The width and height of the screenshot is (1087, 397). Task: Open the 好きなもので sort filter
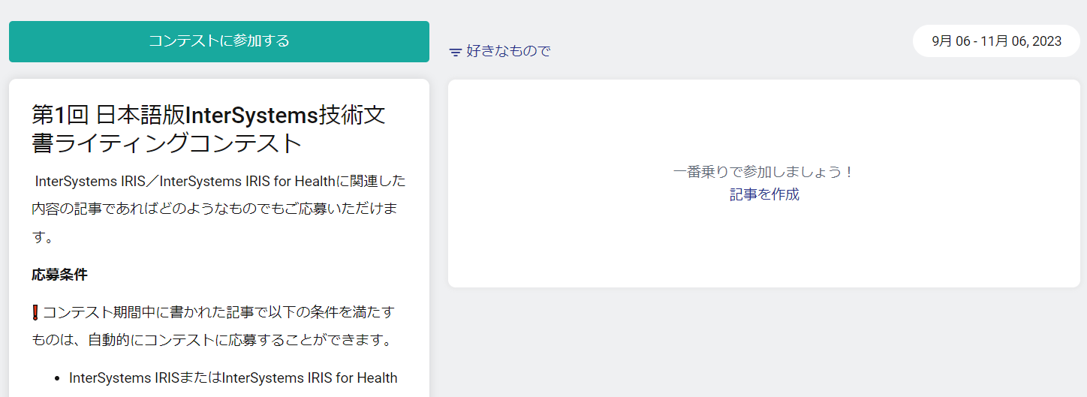coord(500,51)
